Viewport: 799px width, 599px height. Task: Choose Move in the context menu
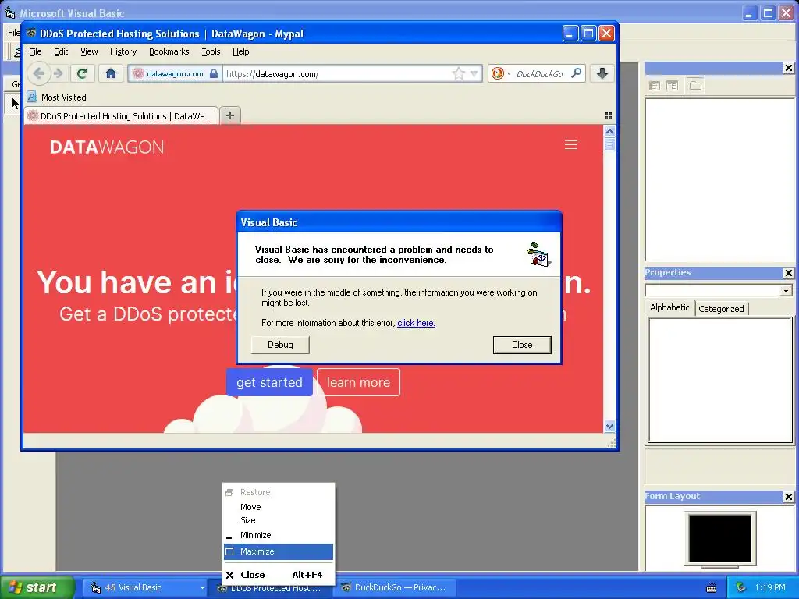[279, 507]
